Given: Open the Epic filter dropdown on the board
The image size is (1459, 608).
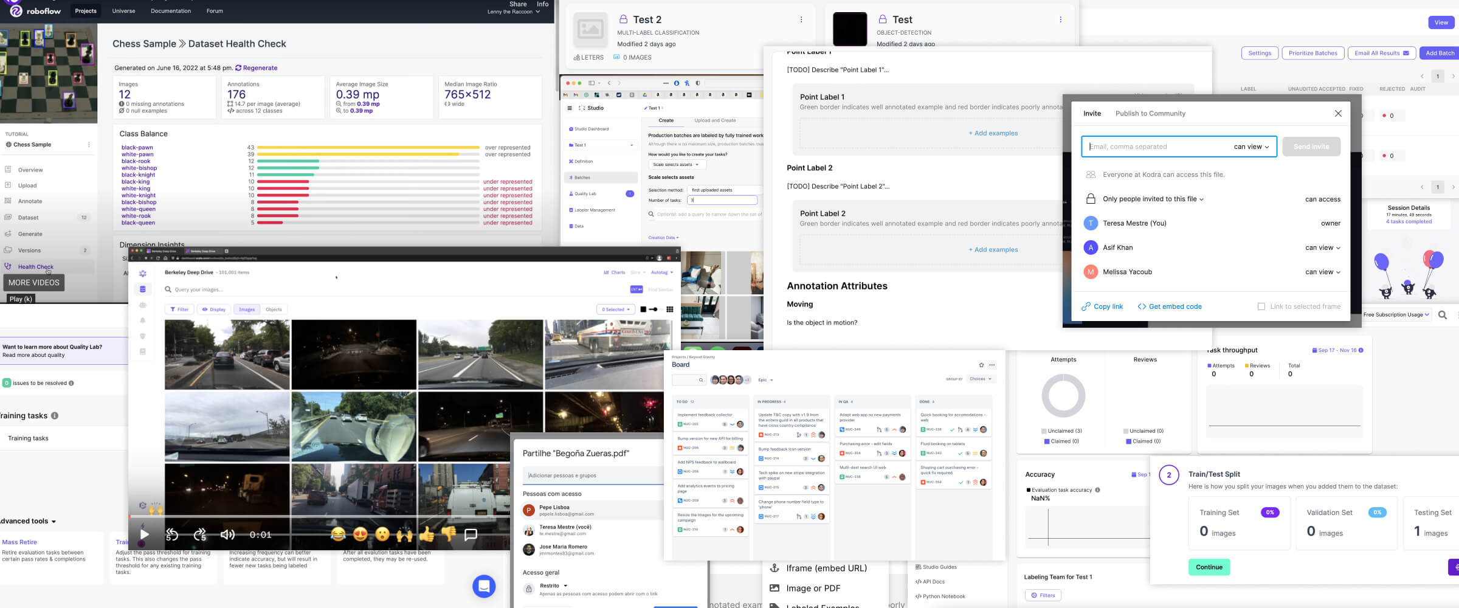Looking at the screenshot, I should coord(765,380).
